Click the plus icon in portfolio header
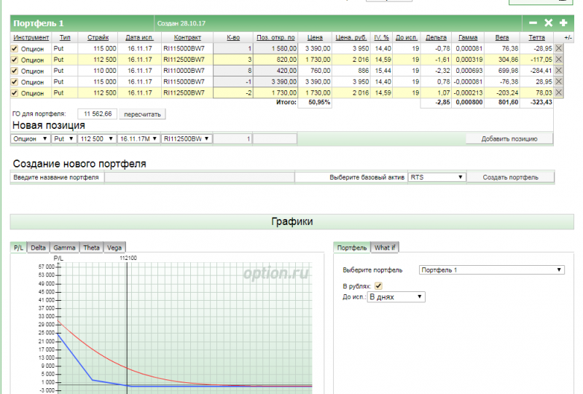583x394 pixels. [x=563, y=23]
